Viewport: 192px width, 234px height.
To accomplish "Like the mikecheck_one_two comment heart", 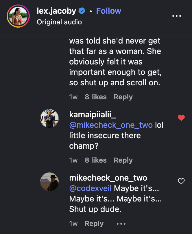I will coord(181,181).
